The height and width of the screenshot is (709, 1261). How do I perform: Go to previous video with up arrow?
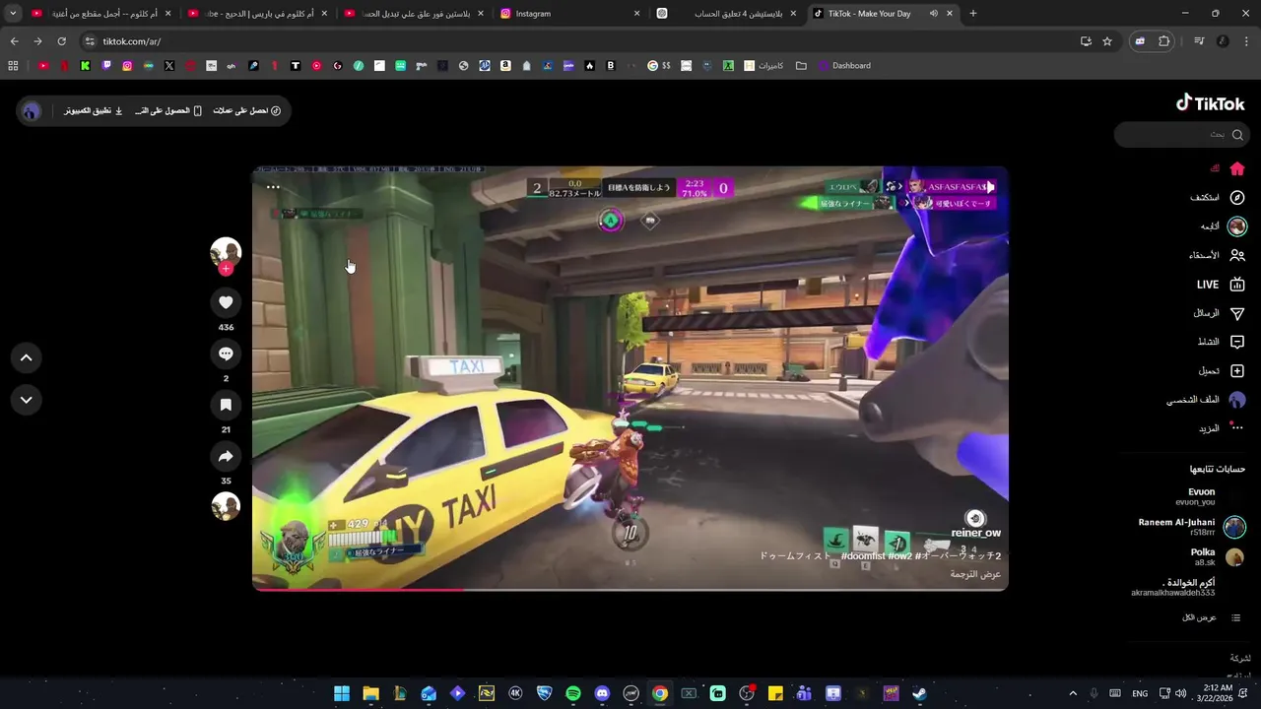[26, 357]
